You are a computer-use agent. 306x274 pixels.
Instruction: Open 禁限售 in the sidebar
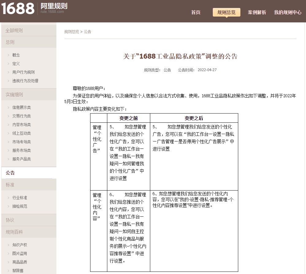click(18, 271)
